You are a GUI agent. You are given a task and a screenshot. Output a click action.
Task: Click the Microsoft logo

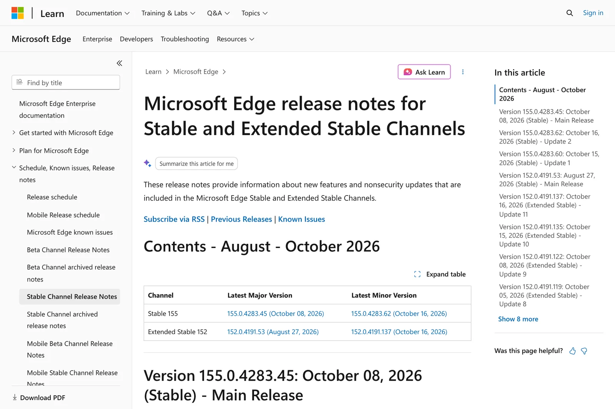coord(18,13)
